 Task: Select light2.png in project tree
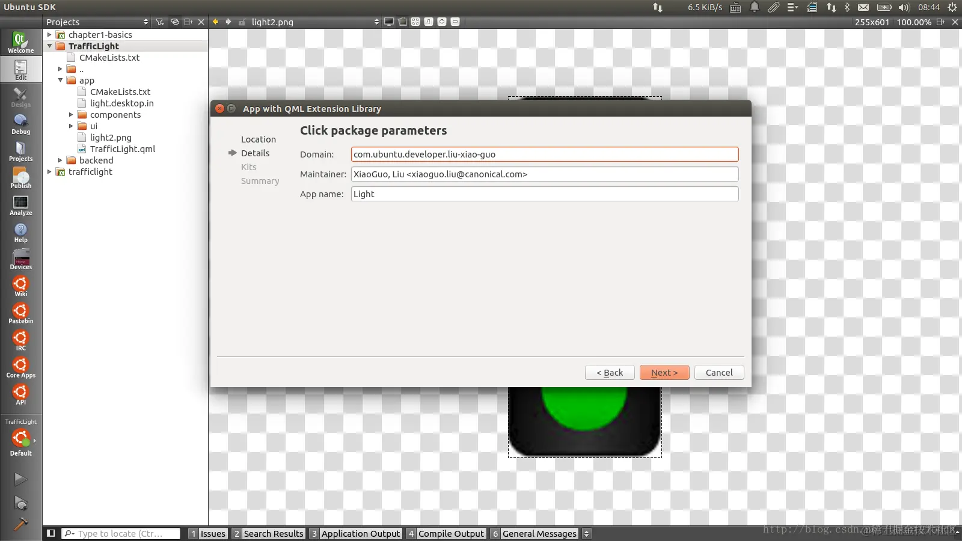pos(111,138)
